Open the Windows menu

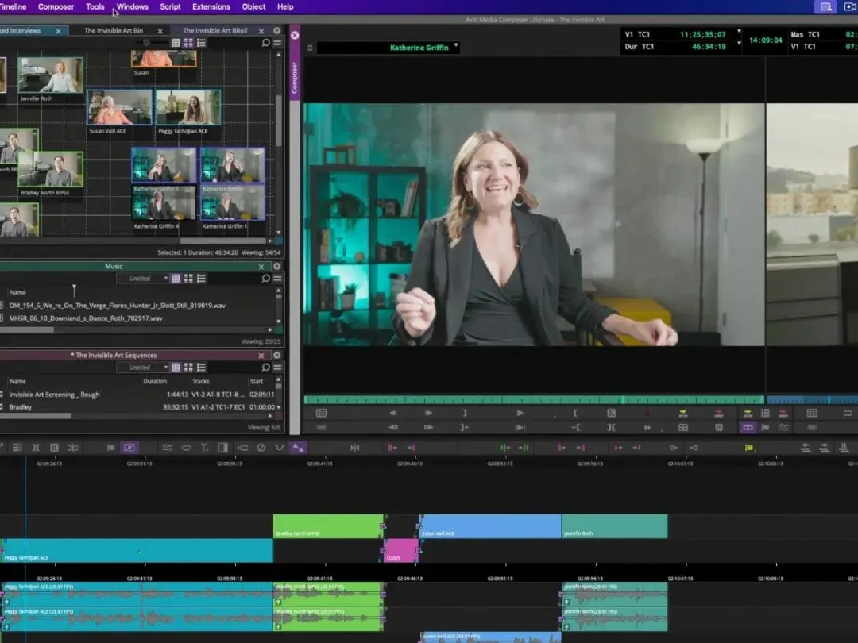pyautogui.click(x=133, y=6)
